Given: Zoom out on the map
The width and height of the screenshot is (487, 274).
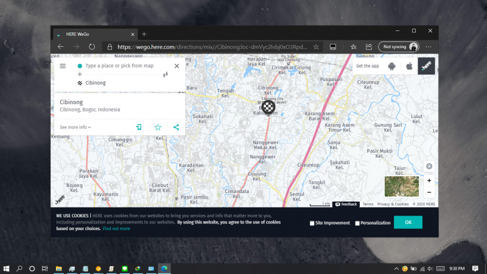Looking at the screenshot, I should (429, 192).
